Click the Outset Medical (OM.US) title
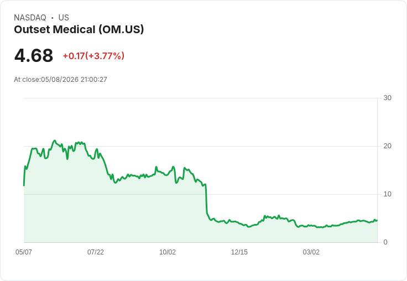The image size is (407, 281). [79, 29]
